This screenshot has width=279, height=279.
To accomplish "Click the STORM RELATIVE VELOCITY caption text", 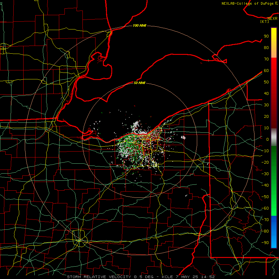I will tap(99, 277).
